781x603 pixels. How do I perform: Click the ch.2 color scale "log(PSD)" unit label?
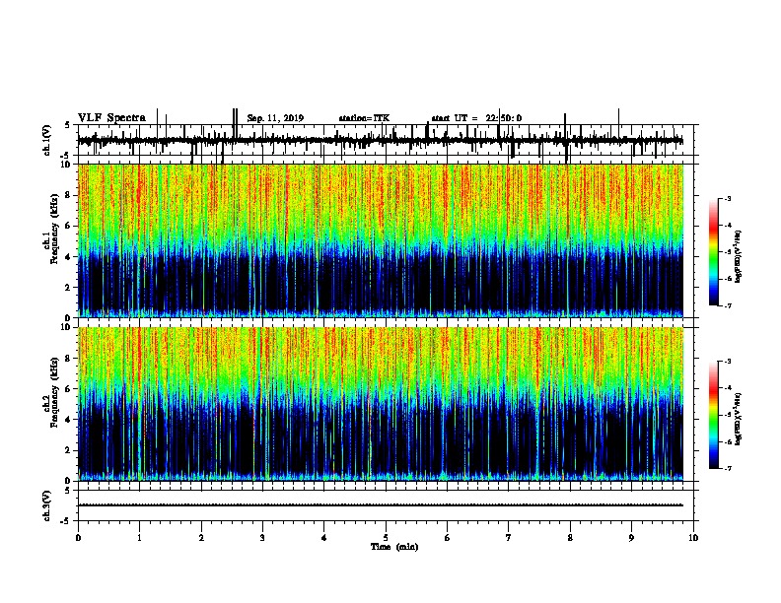pyautogui.click(x=739, y=419)
